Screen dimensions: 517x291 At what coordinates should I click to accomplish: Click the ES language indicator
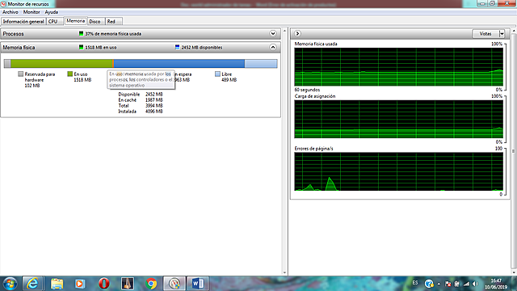pos(415,283)
